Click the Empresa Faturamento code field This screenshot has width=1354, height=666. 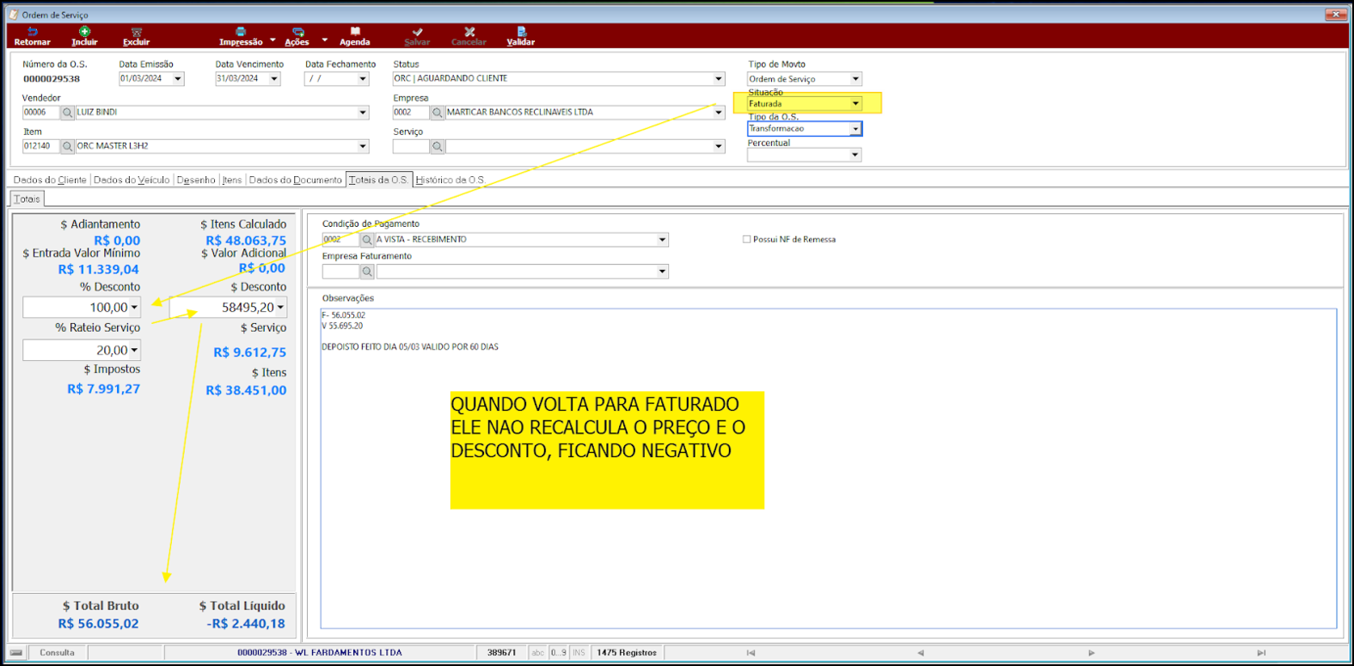(x=340, y=272)
